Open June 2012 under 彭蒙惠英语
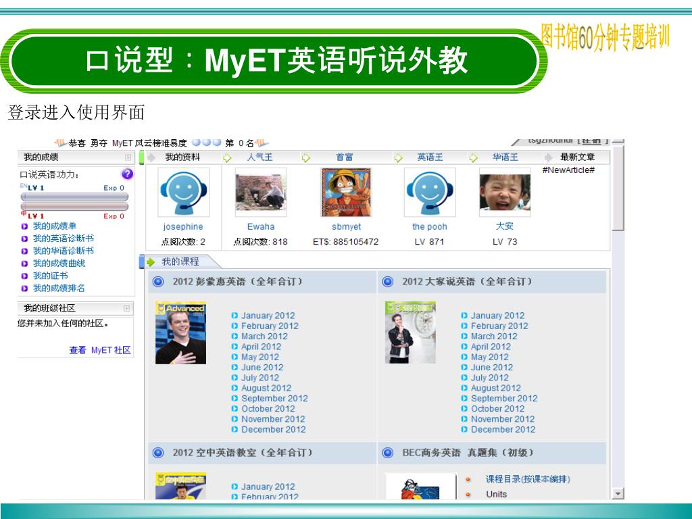 click(x=262, y=367)
